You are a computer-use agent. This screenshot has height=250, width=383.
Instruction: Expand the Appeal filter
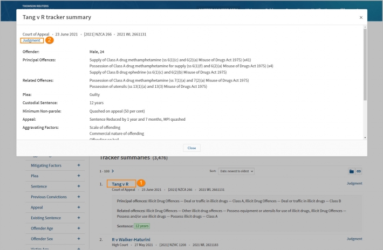coord(79,207)
